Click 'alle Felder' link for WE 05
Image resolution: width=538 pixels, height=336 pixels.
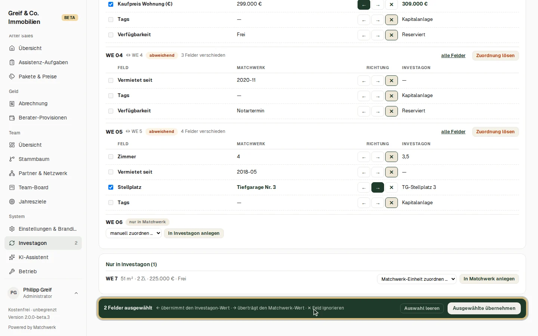(453, 132)
